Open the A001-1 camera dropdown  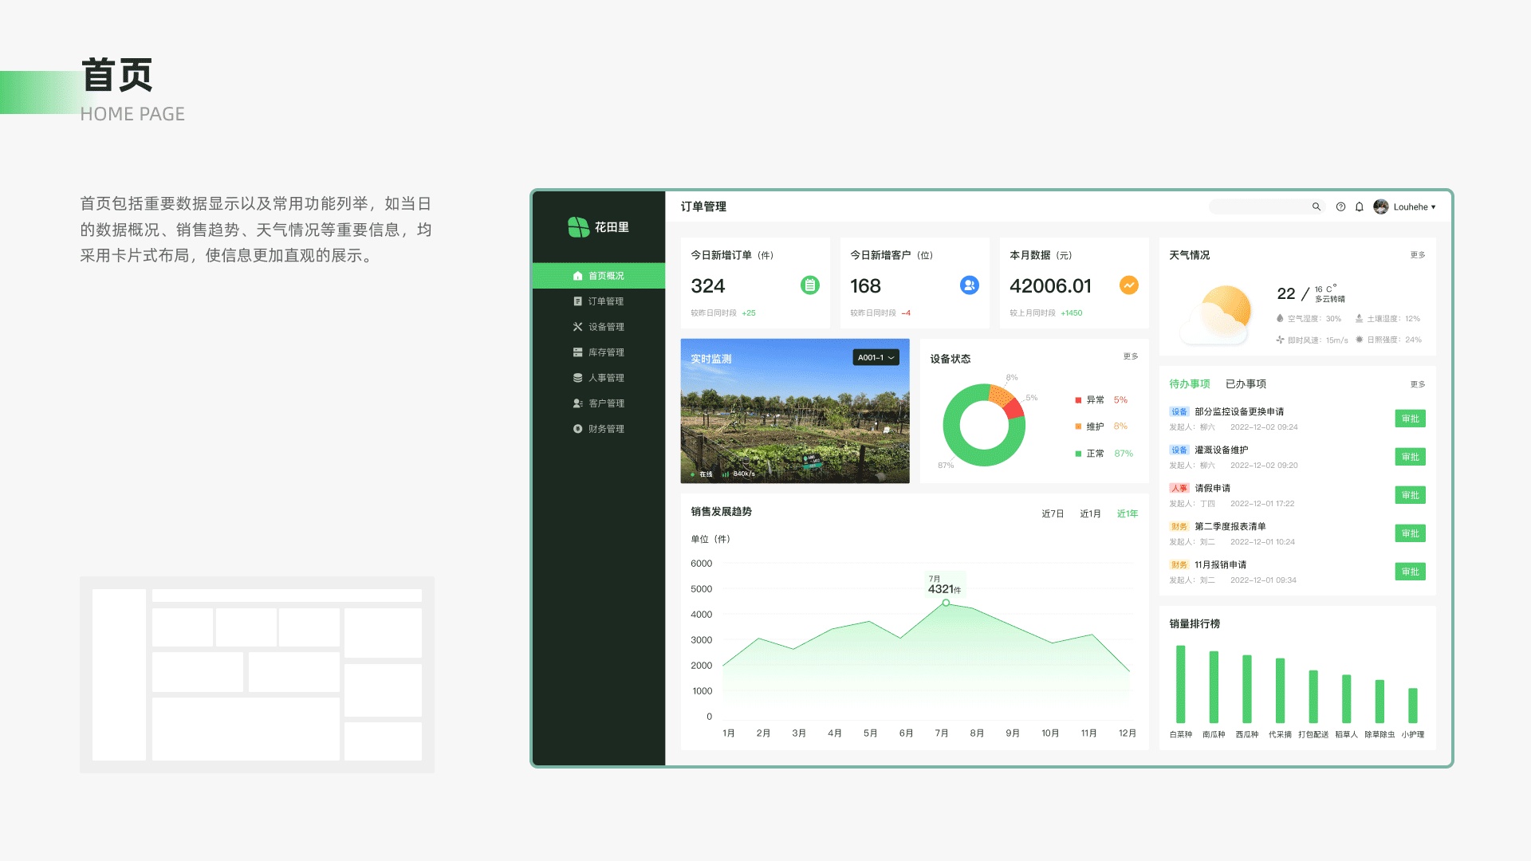876,357
